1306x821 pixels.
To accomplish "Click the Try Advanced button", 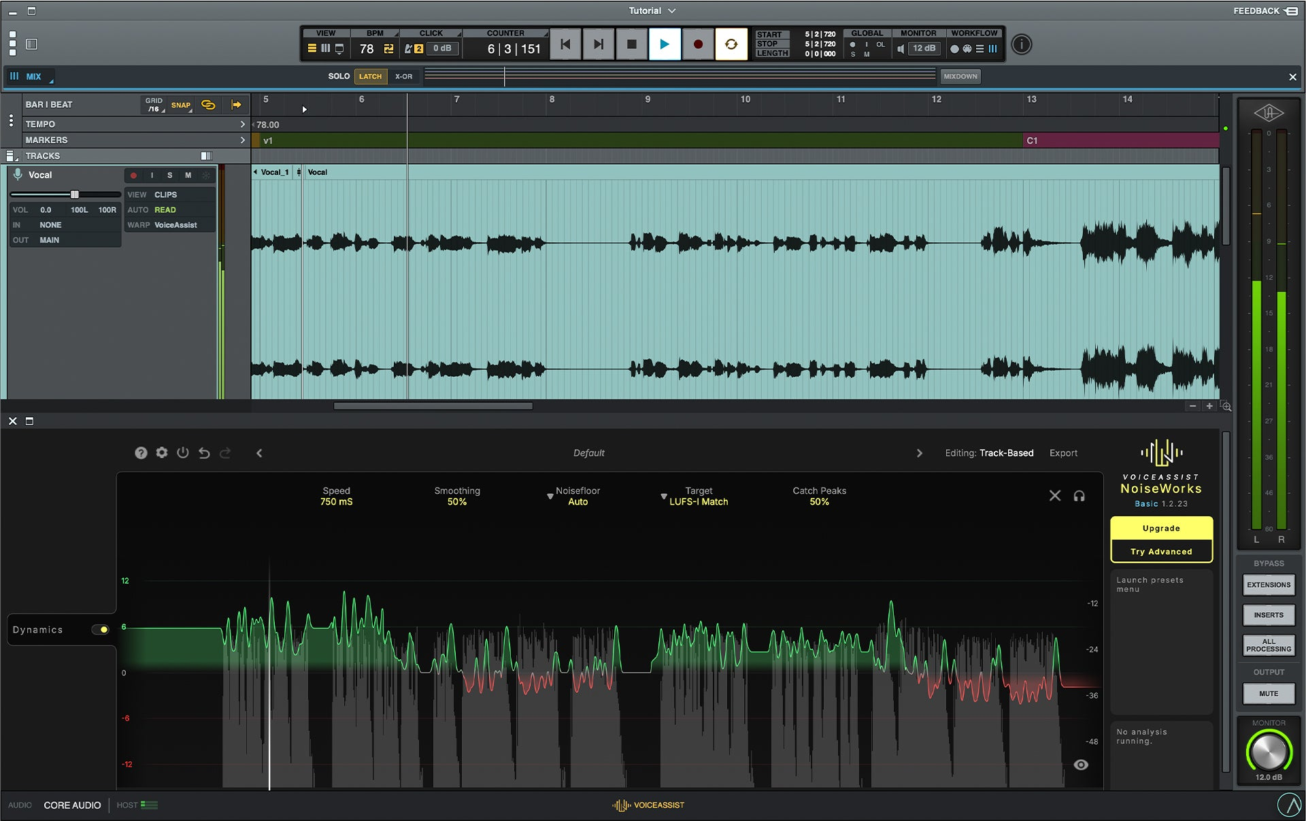I will pos(1162,552).
